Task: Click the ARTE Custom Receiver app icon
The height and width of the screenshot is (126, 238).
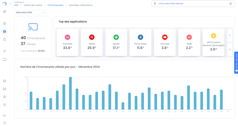Action: (x=213, y=36)
